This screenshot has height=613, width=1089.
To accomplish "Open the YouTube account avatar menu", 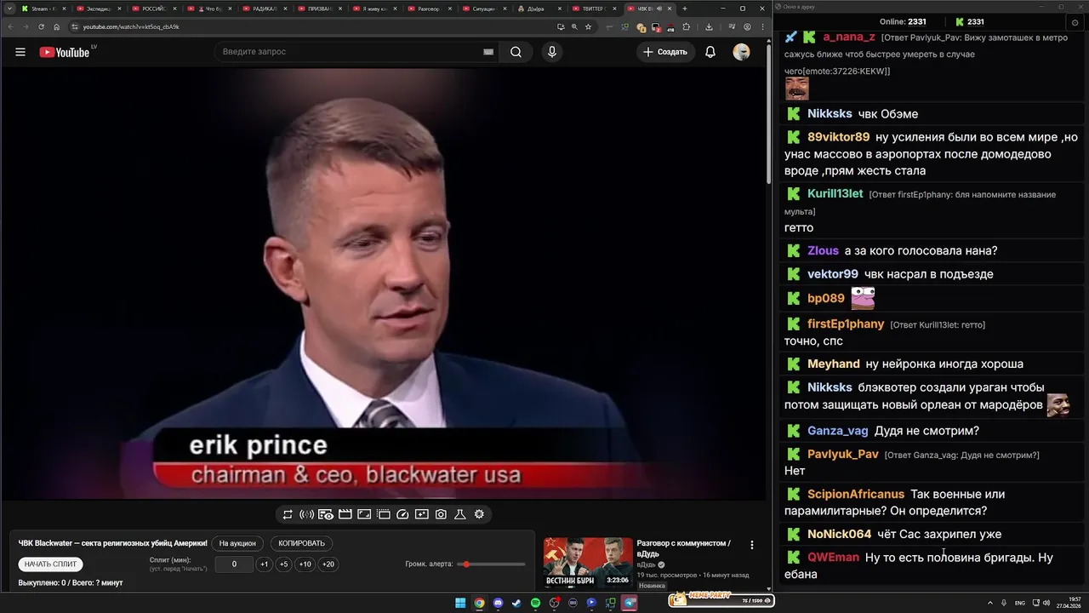I will 742,52.
